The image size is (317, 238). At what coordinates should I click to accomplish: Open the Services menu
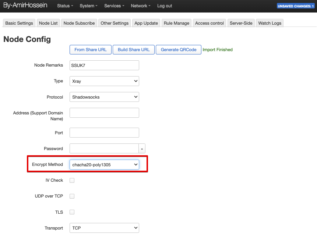click(114, 6)
